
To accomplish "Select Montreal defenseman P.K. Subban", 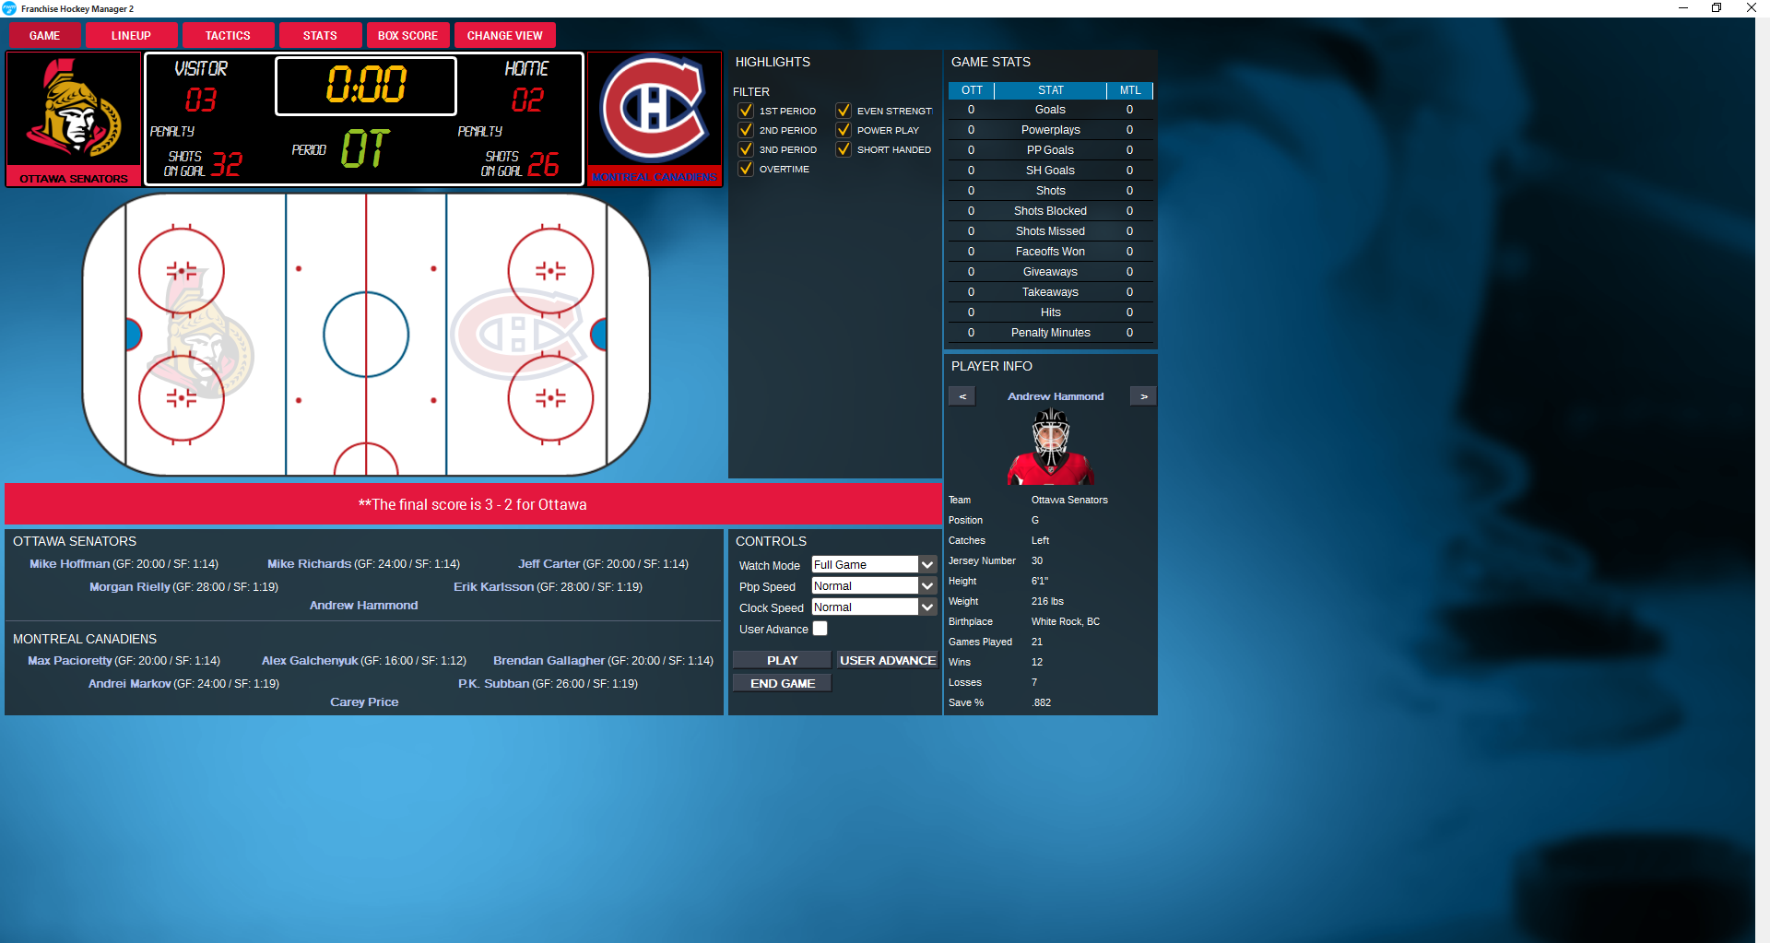I will pyautogui.click(x=494, y=684).
